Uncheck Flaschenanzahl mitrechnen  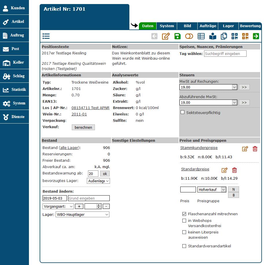click(184, 214)
